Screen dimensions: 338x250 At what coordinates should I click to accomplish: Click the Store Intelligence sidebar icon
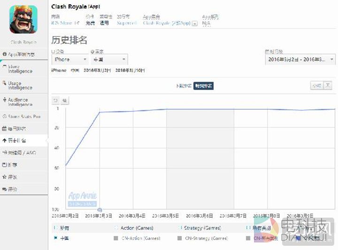[x=4, y=67]
